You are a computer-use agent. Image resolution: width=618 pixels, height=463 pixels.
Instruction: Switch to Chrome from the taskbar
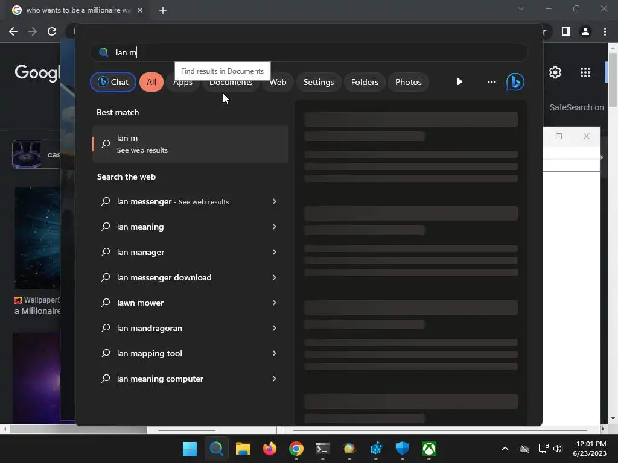(296, 449)
